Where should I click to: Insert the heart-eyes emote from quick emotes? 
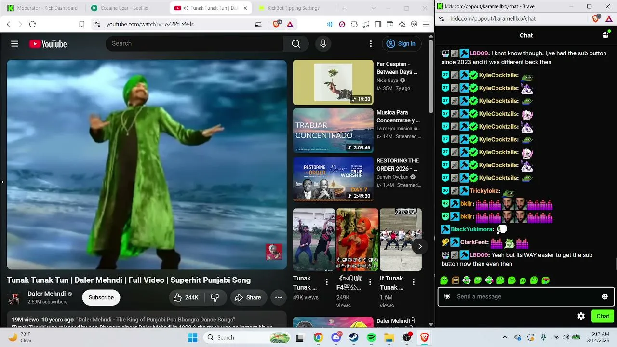point(546,280)
